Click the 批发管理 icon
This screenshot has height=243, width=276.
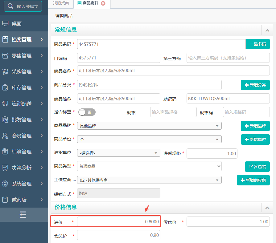5,119
